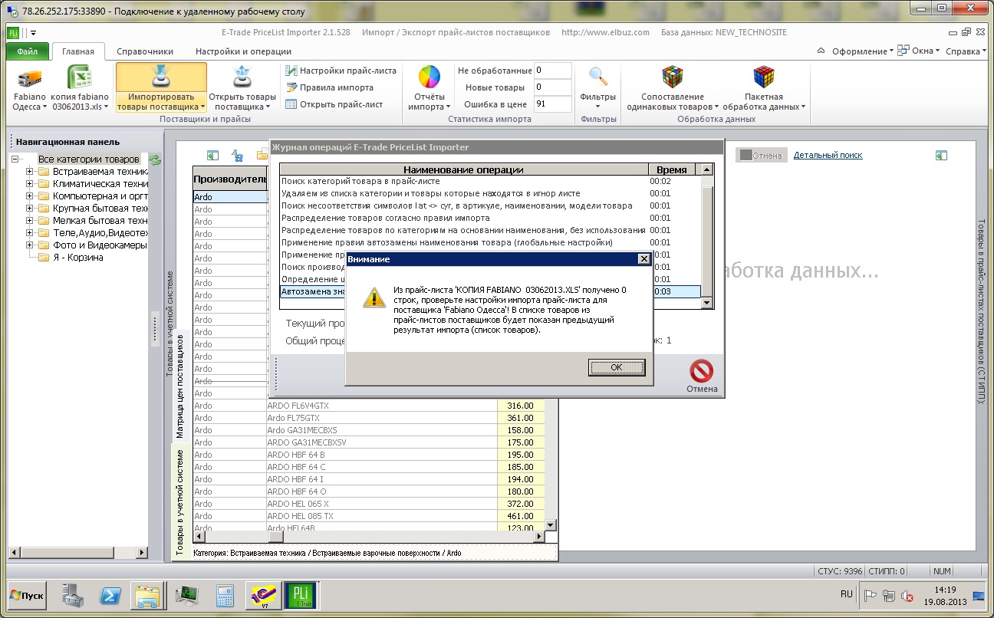Click the green refresh icon in navigation panel
The height and width of the screenshot is (618, 994).
pyautogui.click(x=155, y=159)
